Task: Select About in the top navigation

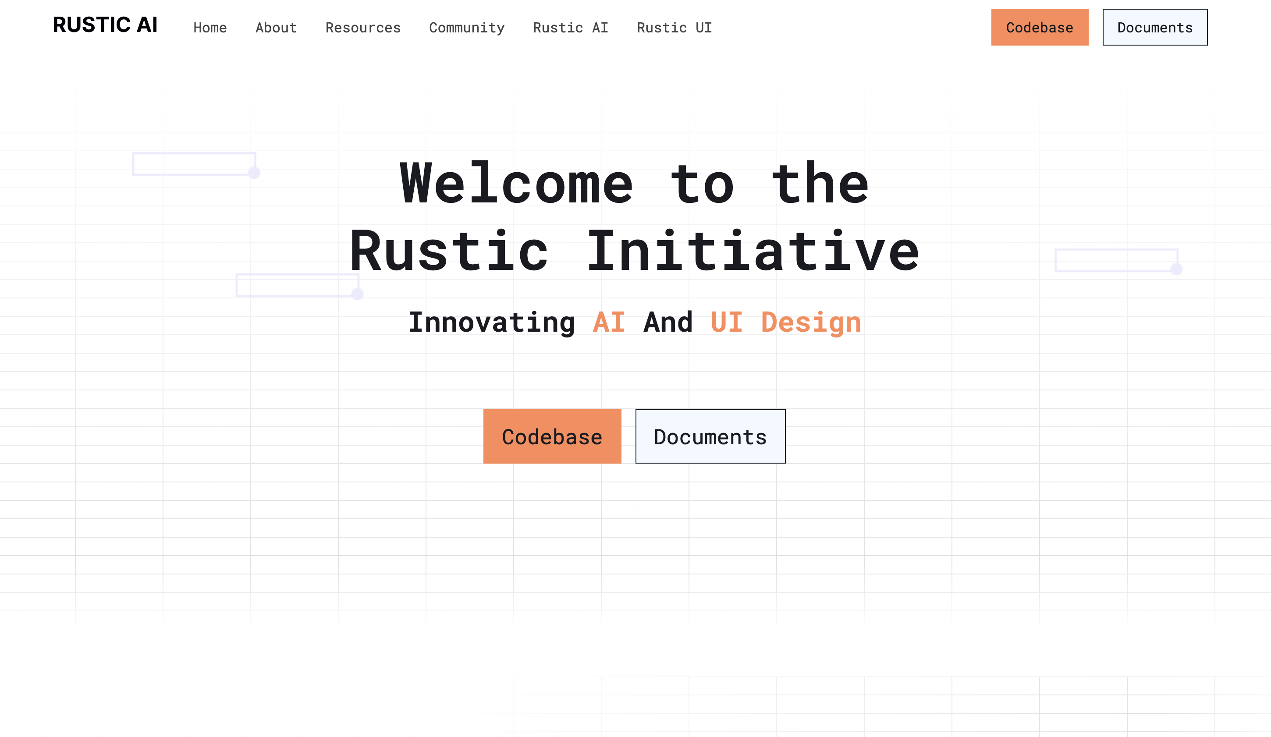Action: click(276, 28)
